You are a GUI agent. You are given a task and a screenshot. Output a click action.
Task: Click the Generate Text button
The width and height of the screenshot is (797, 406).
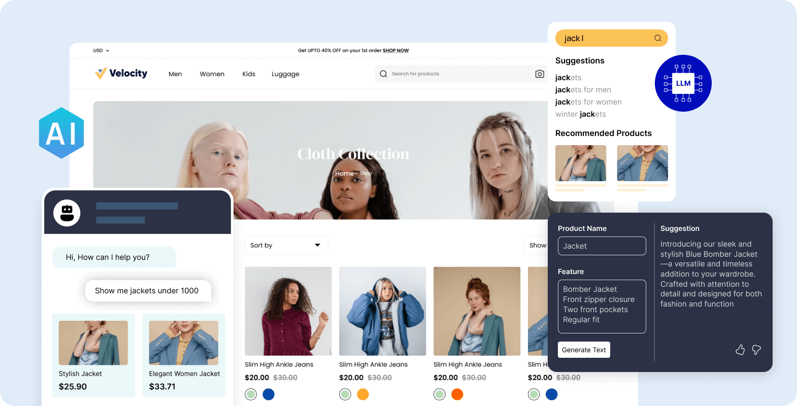point(584,350)
